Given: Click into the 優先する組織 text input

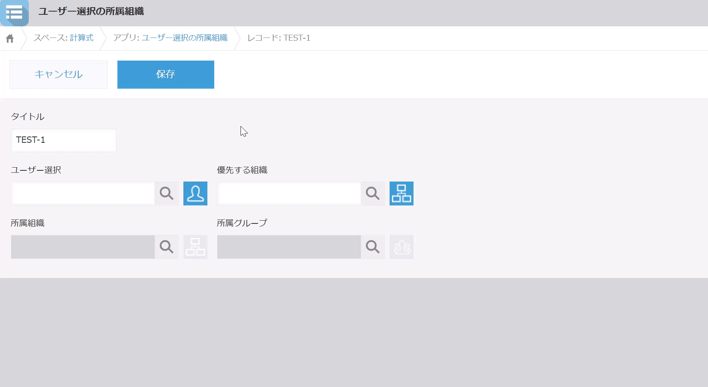Looking at the screenshot, I should [289, 193].
